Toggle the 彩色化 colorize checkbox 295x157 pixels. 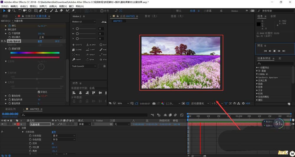[39, 92]
